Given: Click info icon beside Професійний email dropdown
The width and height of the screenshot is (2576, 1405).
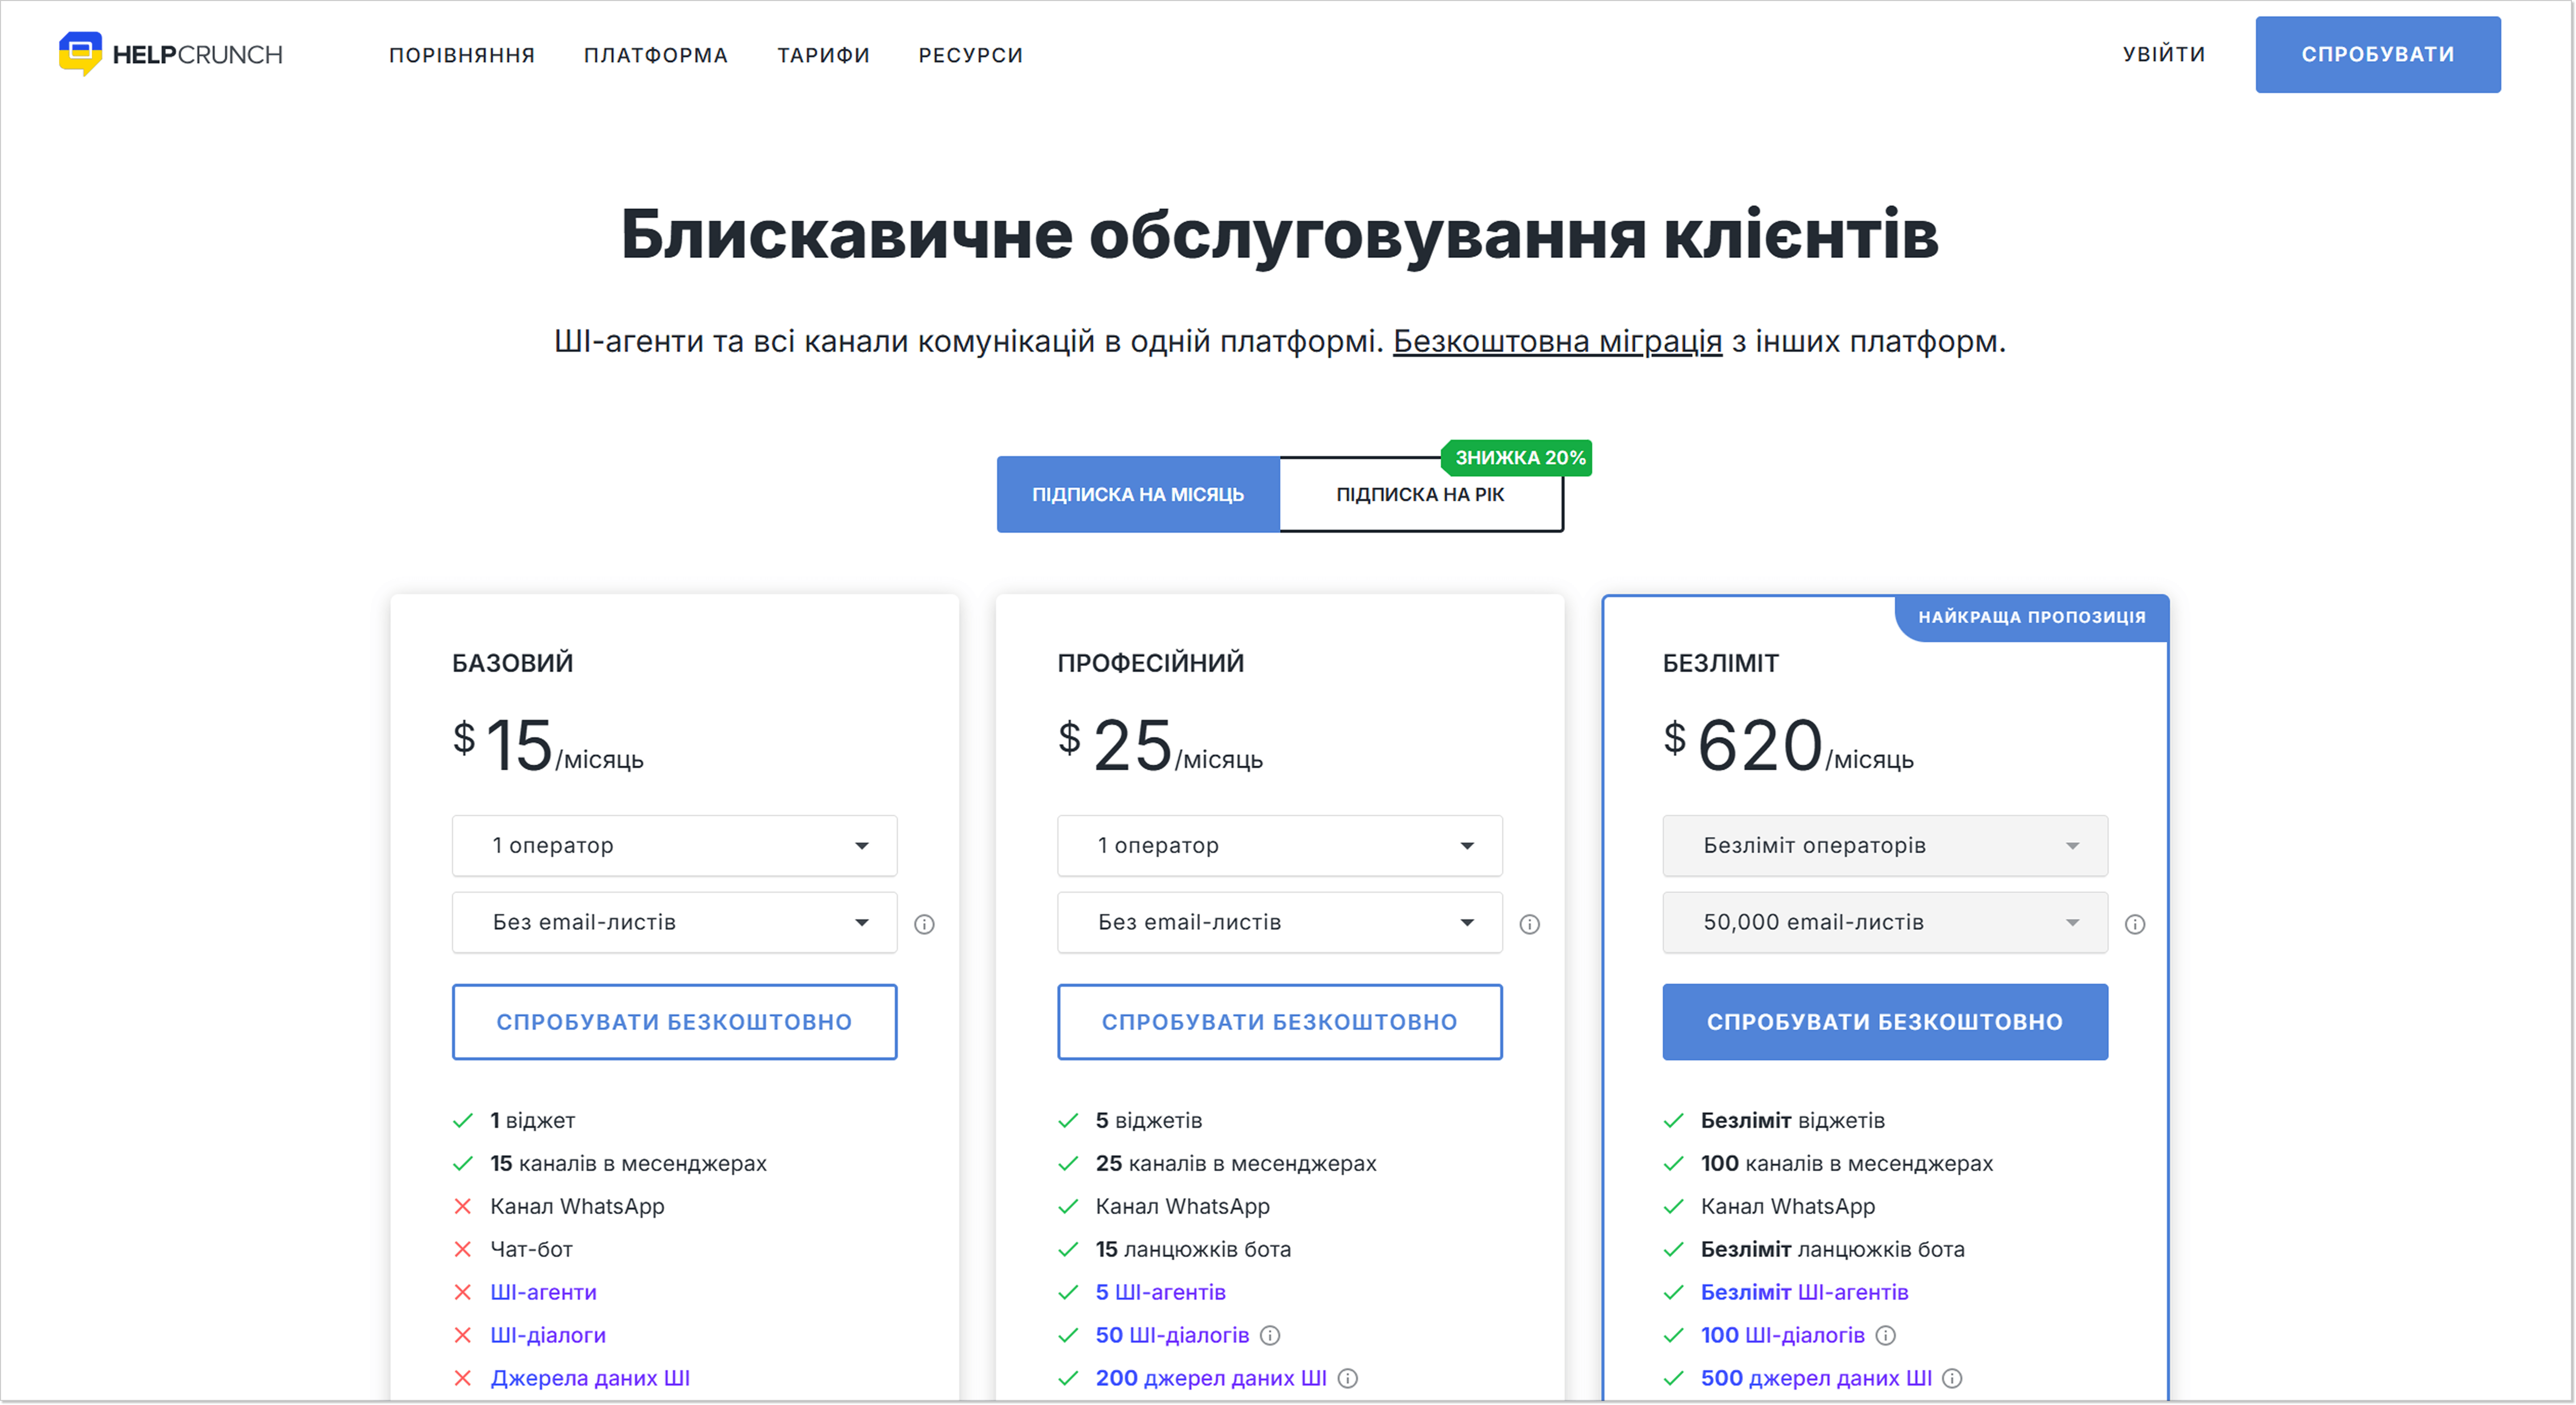Looking at the screenshot, I should coord(1529,923).
